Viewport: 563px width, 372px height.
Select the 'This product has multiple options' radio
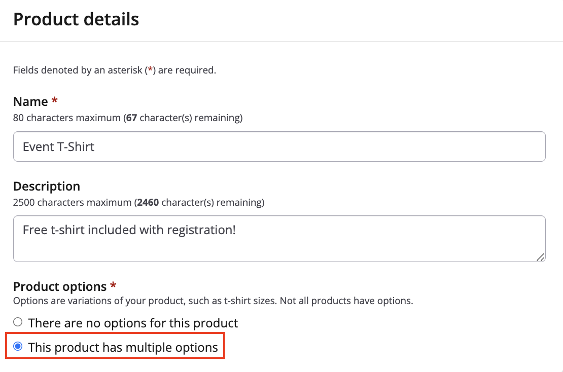tap(18, 347)
